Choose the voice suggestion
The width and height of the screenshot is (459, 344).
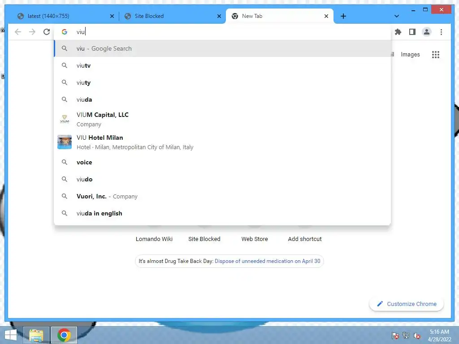tap(222, 162)
